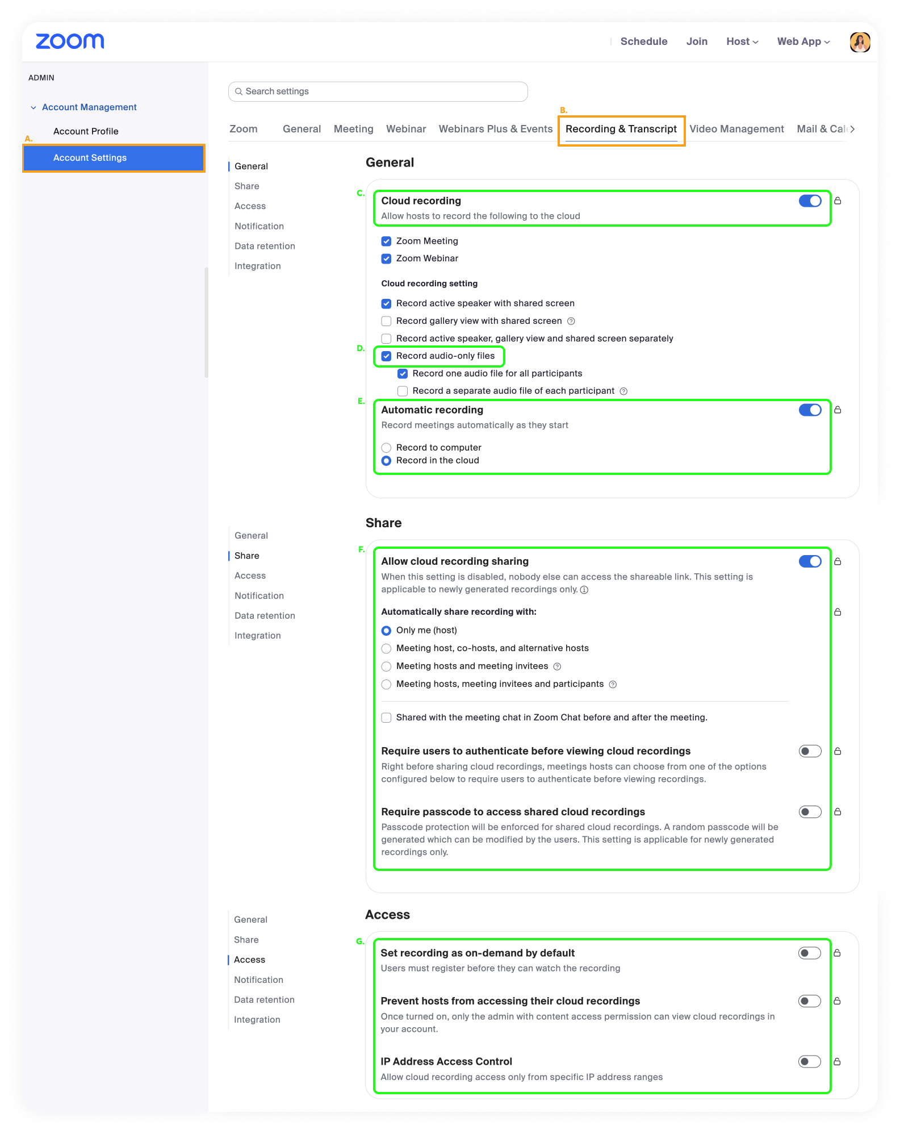The height and width of the screenshot is (1134, 900).
Task: Select the Recording & Transcript tab
Action: 621,129
